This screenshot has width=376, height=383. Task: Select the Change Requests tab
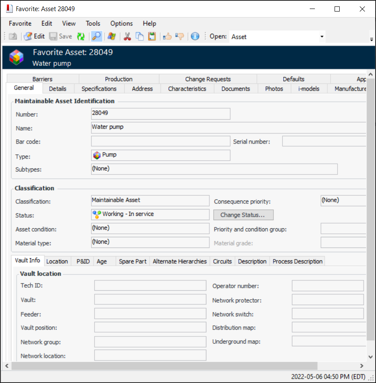[x=208, y=79]
